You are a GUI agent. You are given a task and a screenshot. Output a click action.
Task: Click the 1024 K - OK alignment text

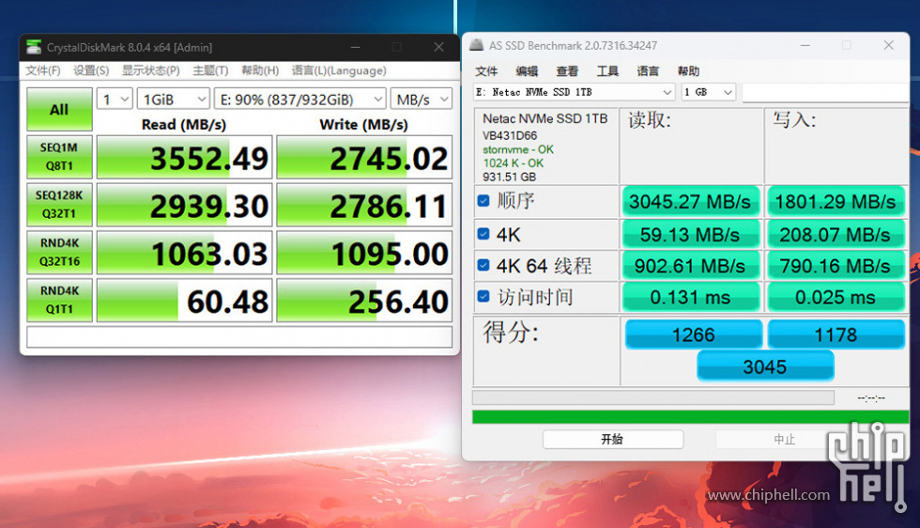tap(514, 163)
